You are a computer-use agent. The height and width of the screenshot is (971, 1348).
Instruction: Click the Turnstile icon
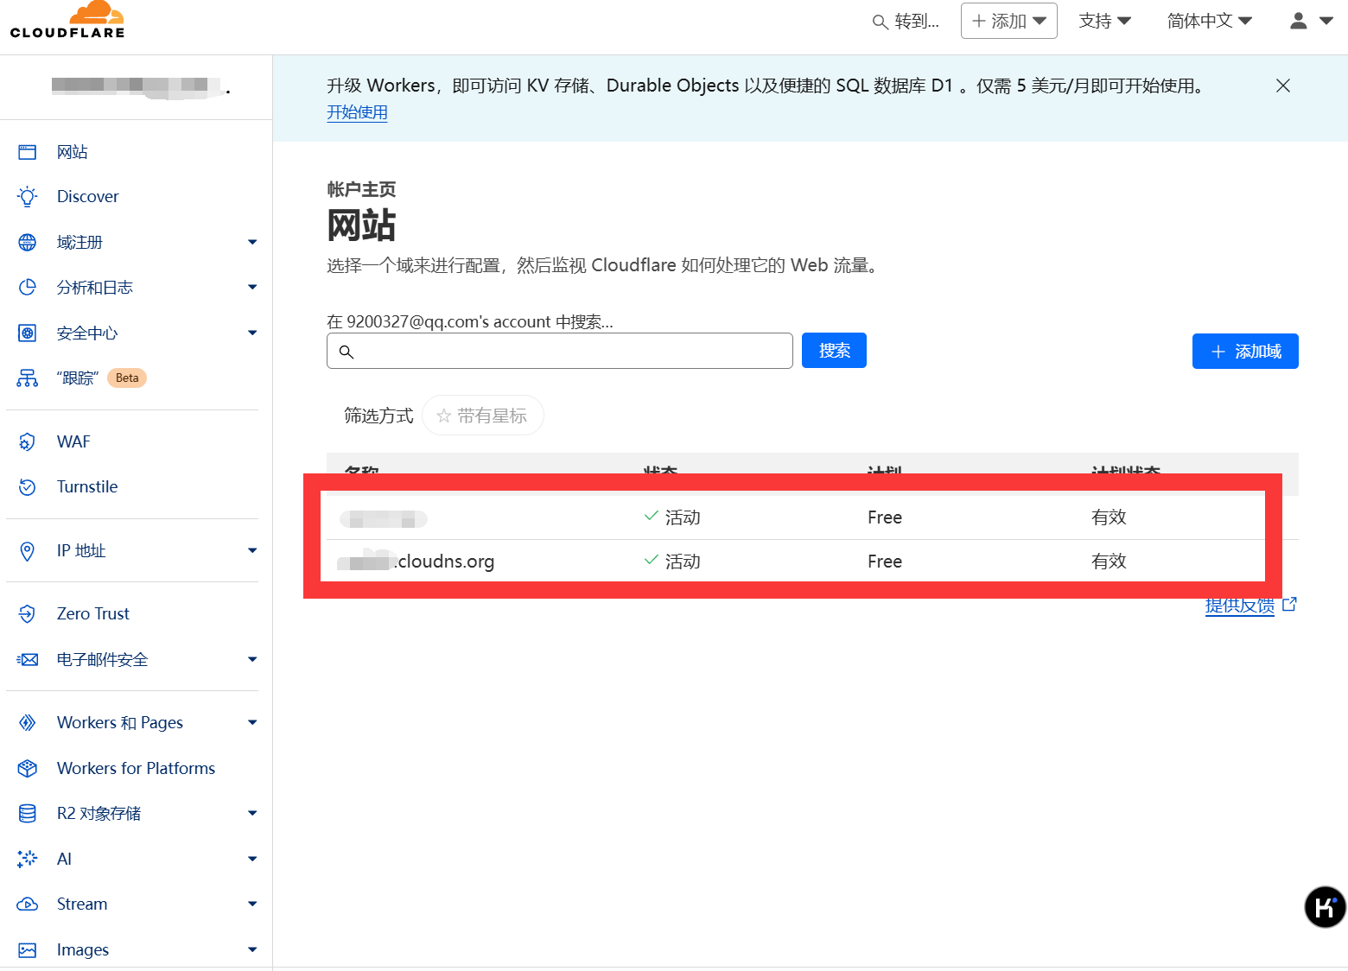28,487
